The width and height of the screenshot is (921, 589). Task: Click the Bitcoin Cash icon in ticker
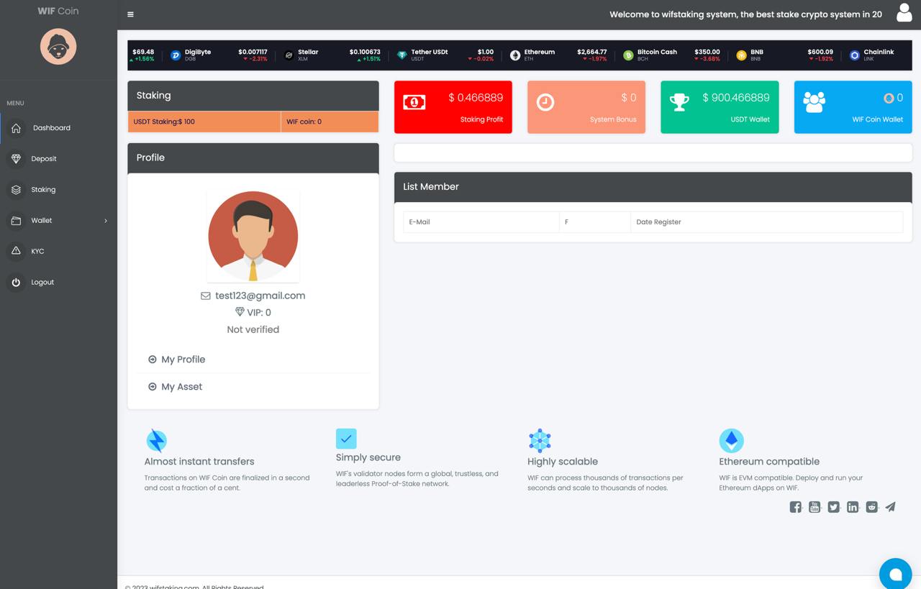tap(628, 55)
